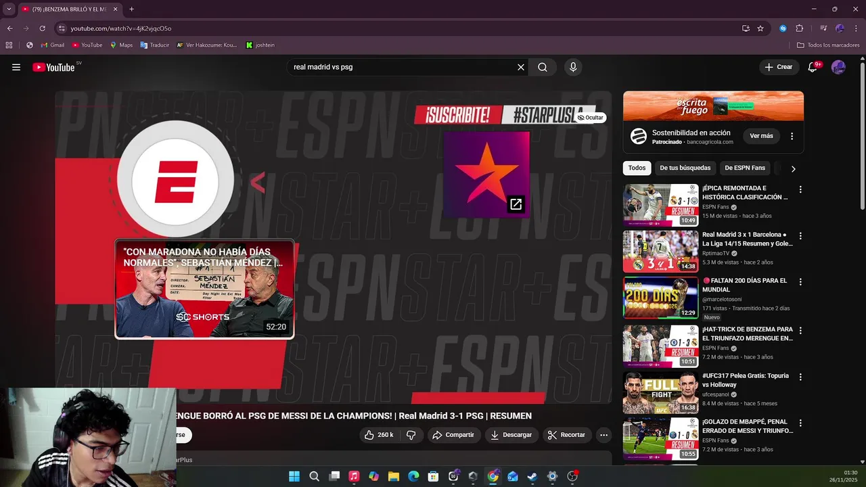Open UFC317 Topuria vs Holloway thumbnail
Screen dimensions: 866x487
pyautogui.click(x=660, y=392)
